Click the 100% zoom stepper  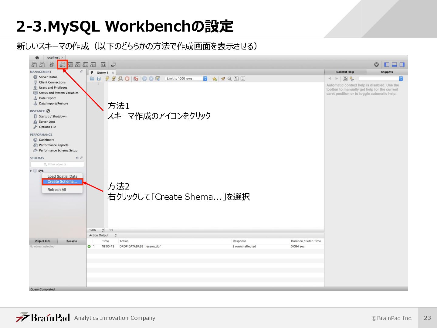point(103,230)
